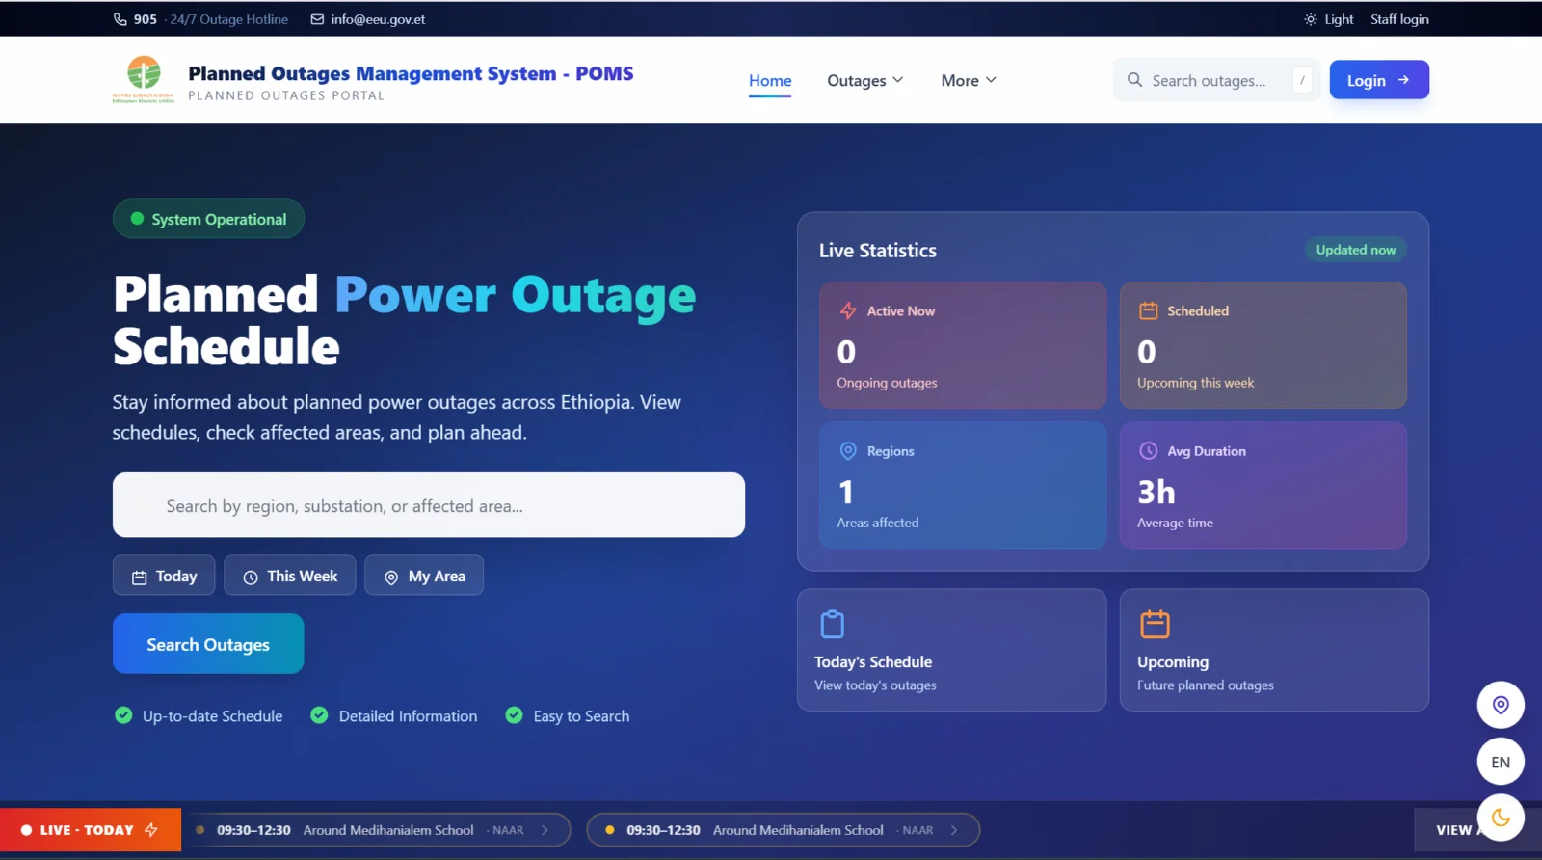The width and height of the screenshot is (1542, 860).
Task: Toggle the Light theme switch in the top bar
Action: pyautogui.click(x=1328, y=19)
